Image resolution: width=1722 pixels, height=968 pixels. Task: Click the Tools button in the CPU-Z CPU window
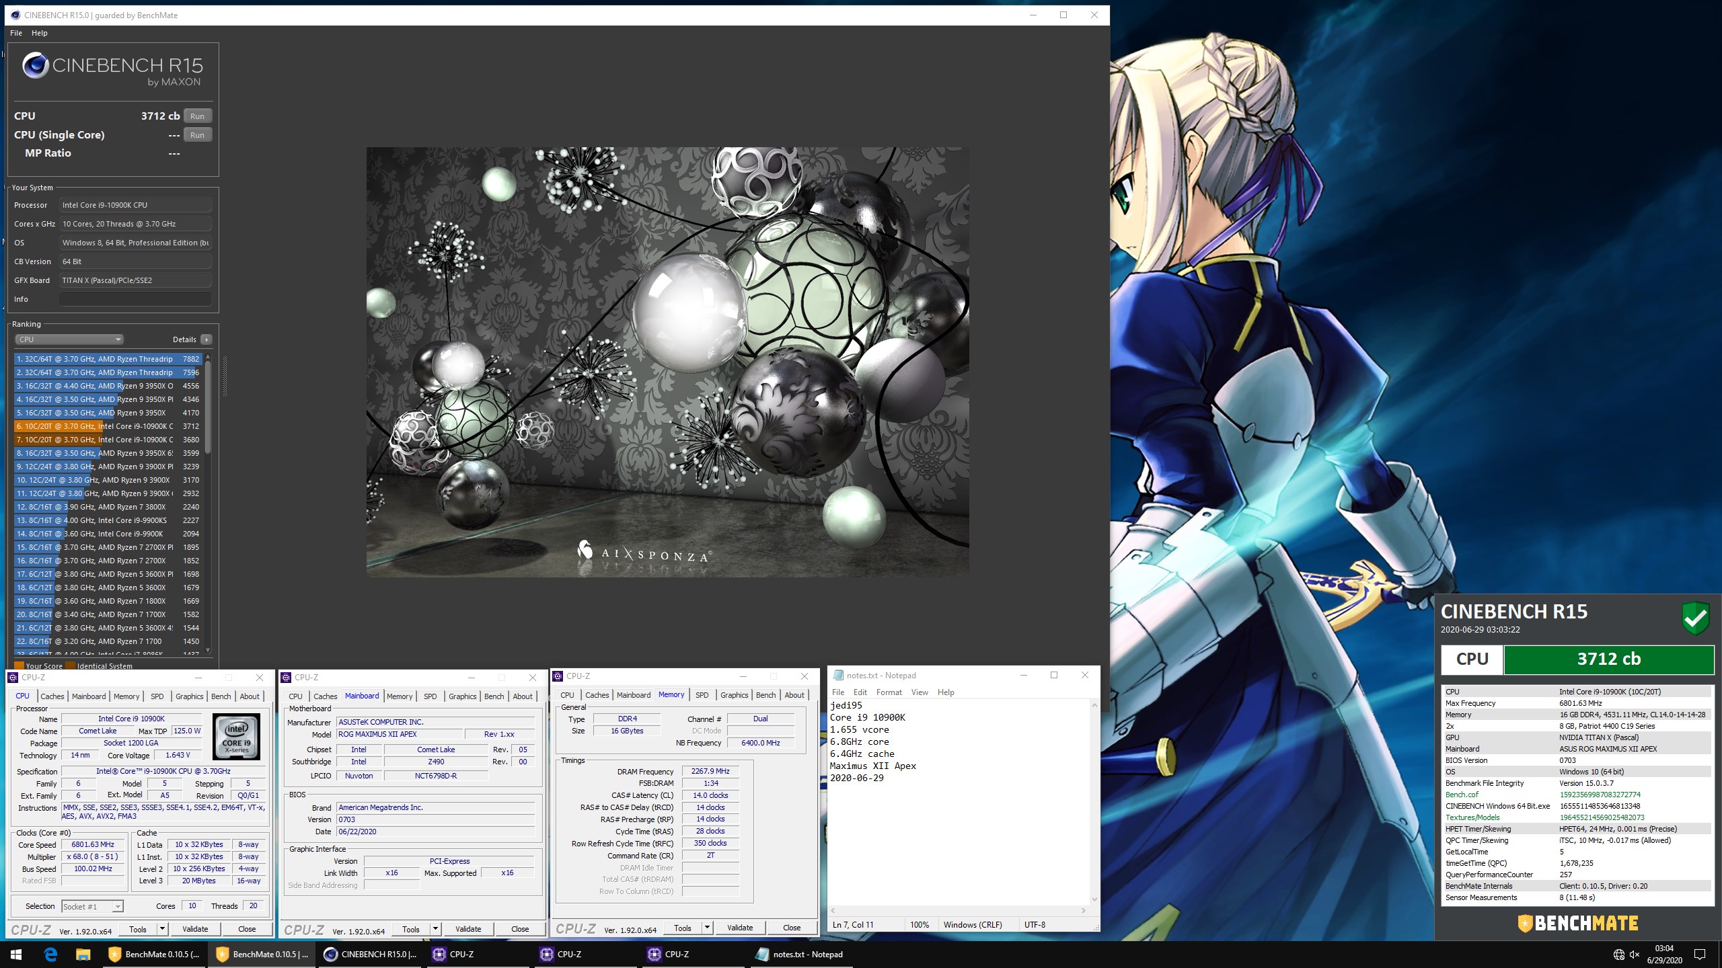click(x=138, y=929)
